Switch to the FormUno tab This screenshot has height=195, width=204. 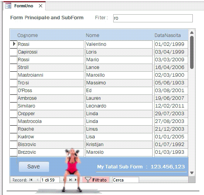click(x=24, y=6)
